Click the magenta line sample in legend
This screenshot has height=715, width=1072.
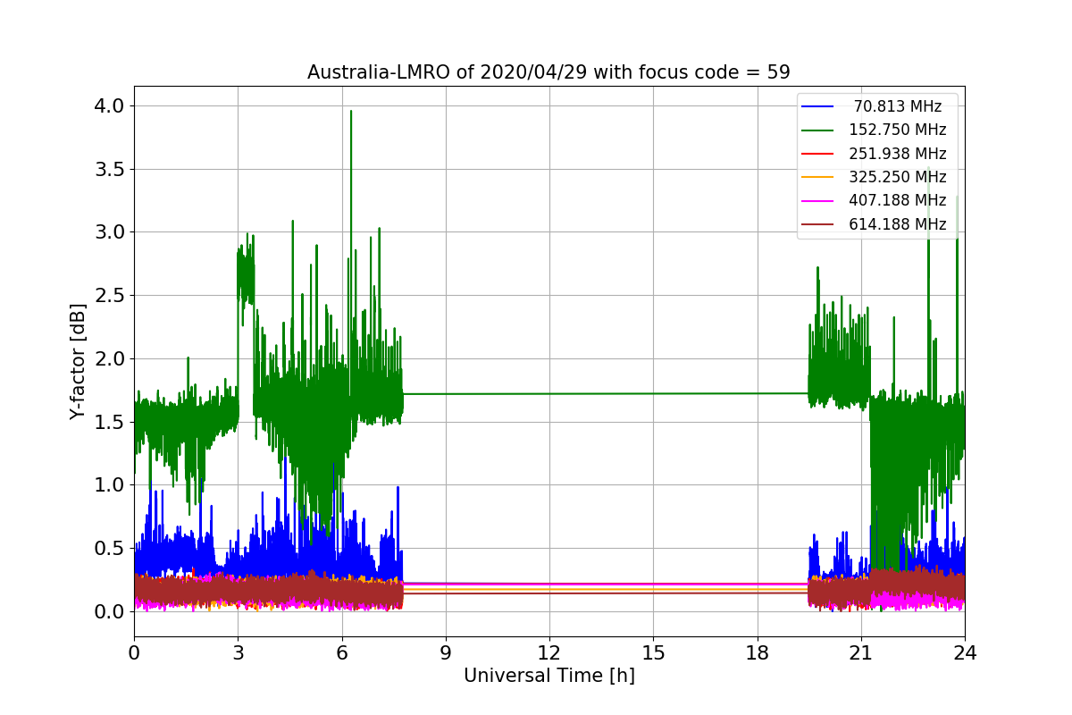click(x=818, y=201)
